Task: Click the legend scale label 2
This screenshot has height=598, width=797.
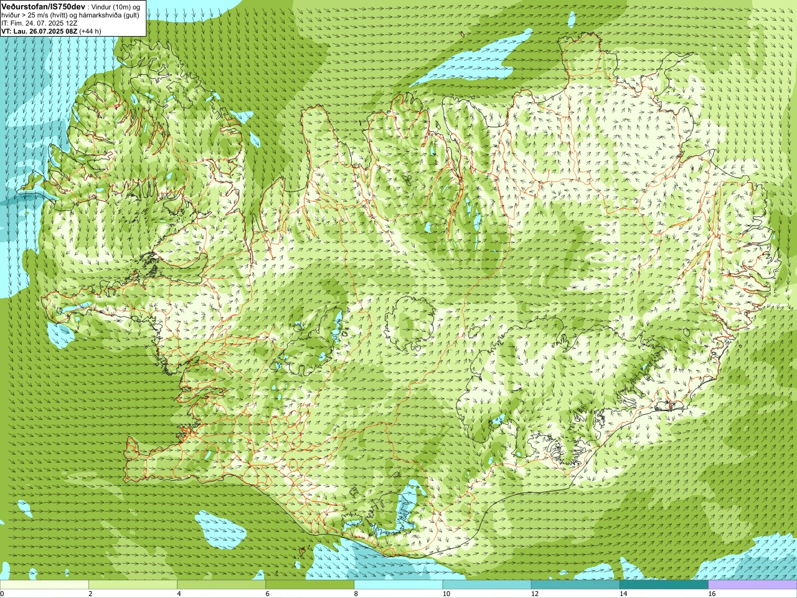Action: (90, 594)
